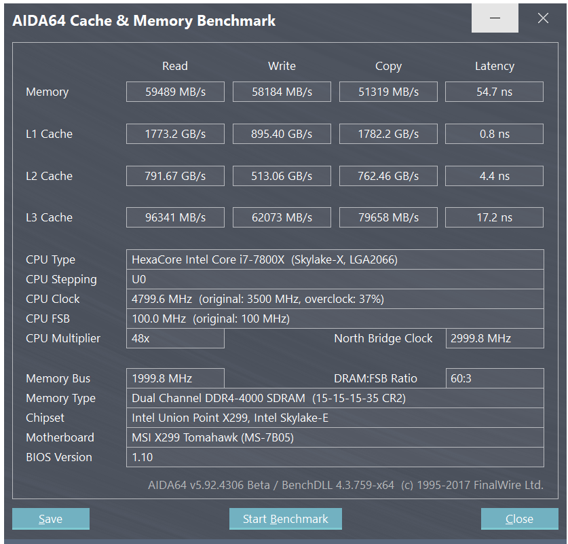Click the L2 Cache row label

click(x=50, y=176)
